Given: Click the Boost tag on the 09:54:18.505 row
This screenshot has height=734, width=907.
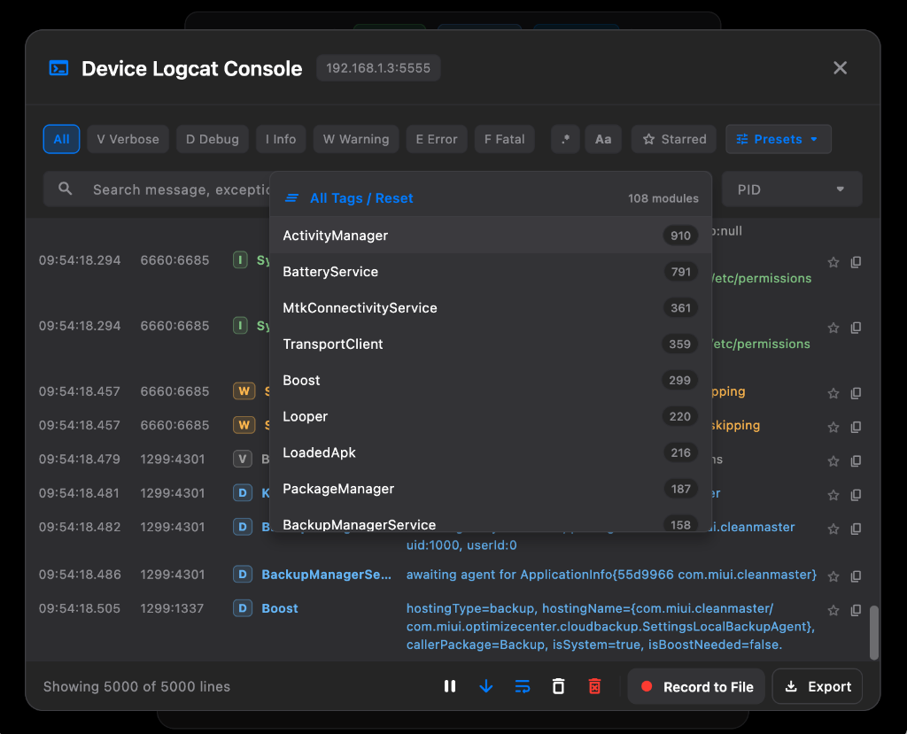Looking at the screenshot, I should click(280, 608).
